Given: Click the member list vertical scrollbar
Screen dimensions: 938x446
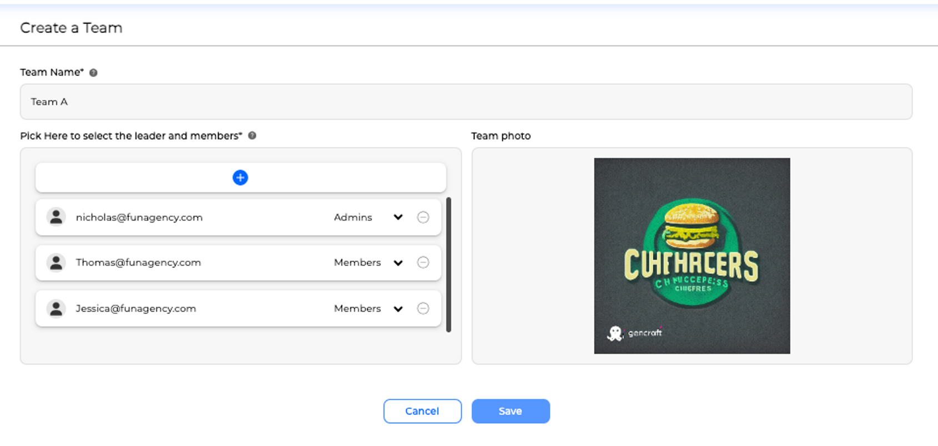Looking at the screenshot, I should (x=448, y=264).
